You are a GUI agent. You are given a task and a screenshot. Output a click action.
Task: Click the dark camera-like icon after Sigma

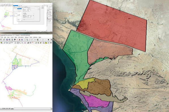click(x=51, y=43)
